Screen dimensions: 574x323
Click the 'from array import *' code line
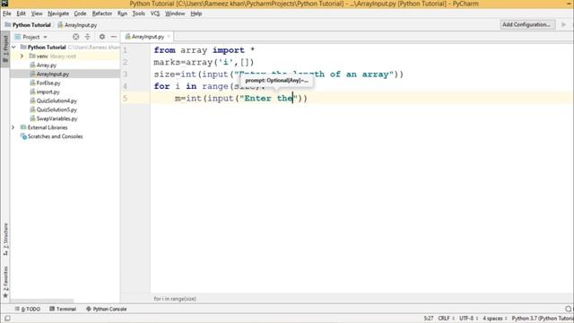[204, 50]
